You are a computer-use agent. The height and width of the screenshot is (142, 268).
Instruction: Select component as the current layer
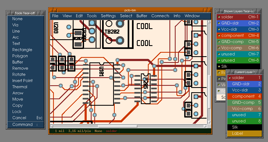tap(244, 96)
